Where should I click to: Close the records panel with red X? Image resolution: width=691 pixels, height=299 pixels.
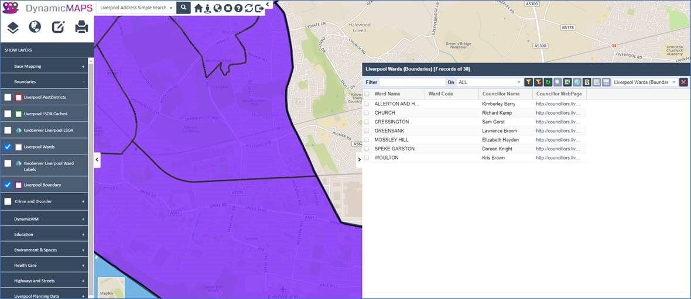[683, 83]
